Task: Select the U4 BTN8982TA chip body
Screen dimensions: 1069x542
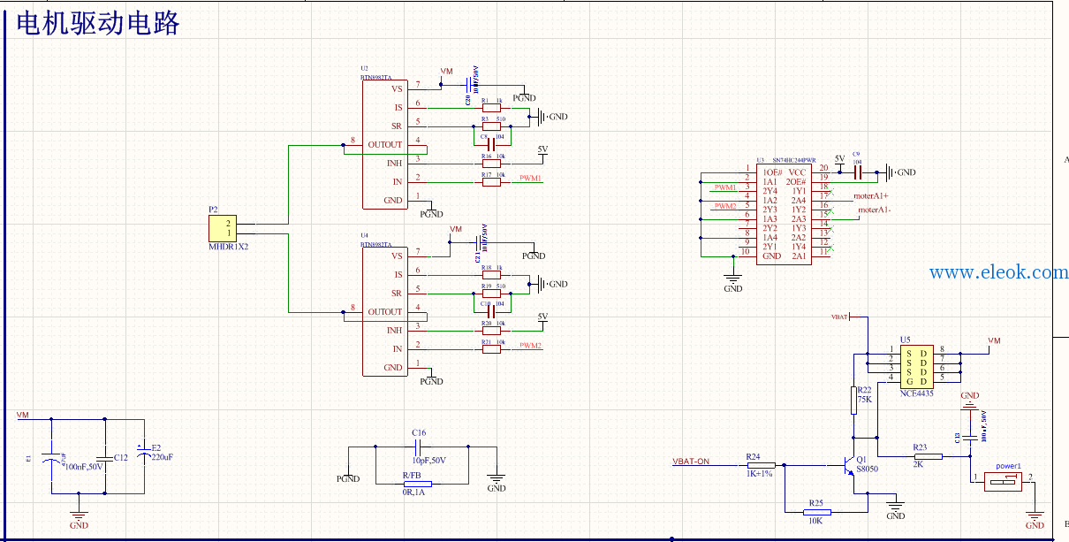Action: click(x=384, y=311)
